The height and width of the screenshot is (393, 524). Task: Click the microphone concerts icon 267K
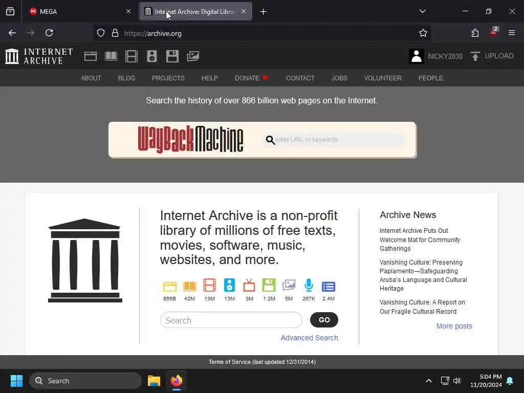pyautogui.click(x=309, y=286)
